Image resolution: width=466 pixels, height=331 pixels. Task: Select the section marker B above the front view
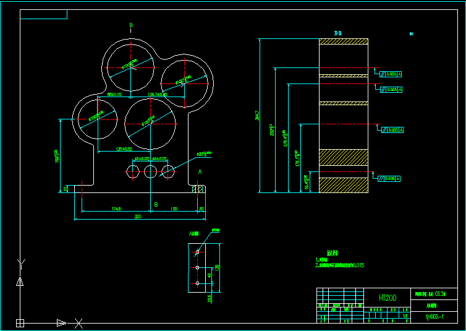coord(130,25)
